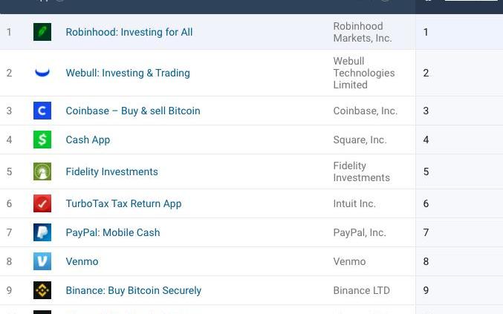The height and width of the screenshot is (314, 503).
Task: Click the Robinhood green feather app icon
Action: [x=42, y=32]
